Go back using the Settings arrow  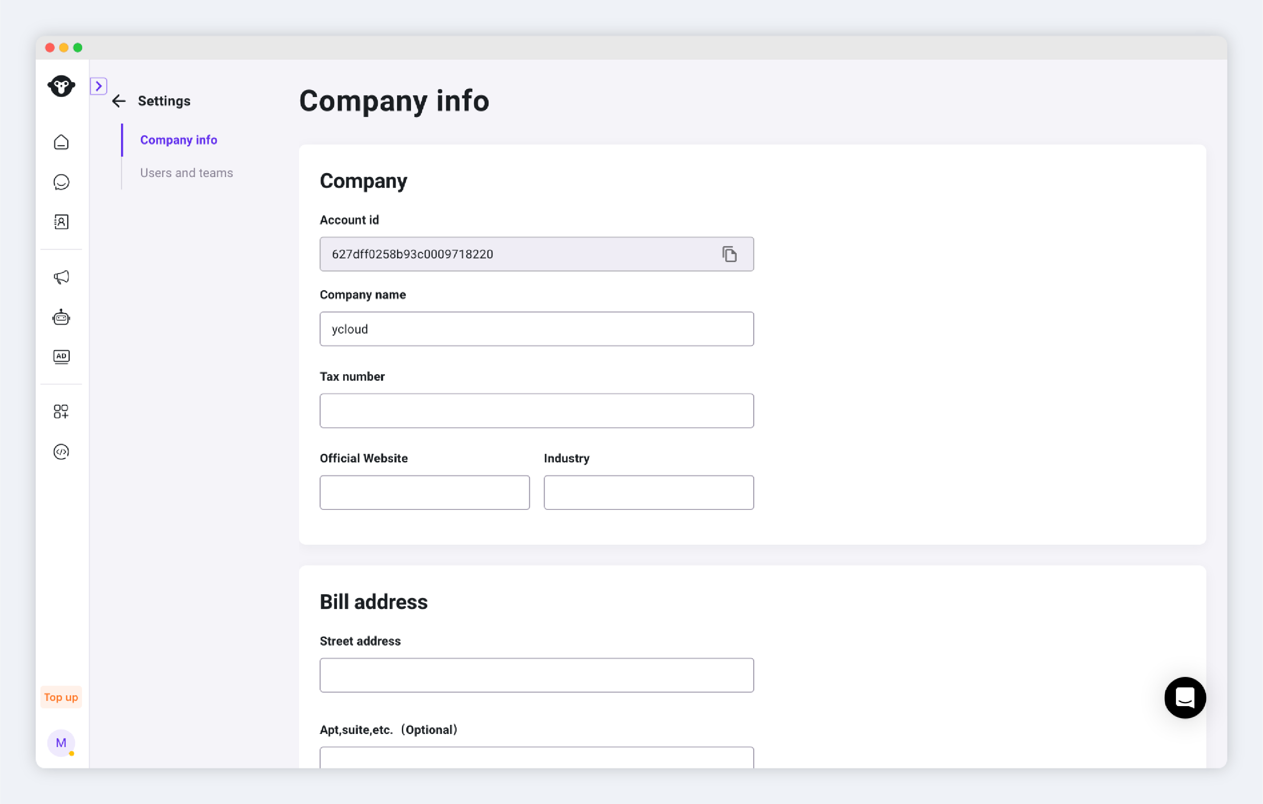pyautogui.click(x=119, y=101)
